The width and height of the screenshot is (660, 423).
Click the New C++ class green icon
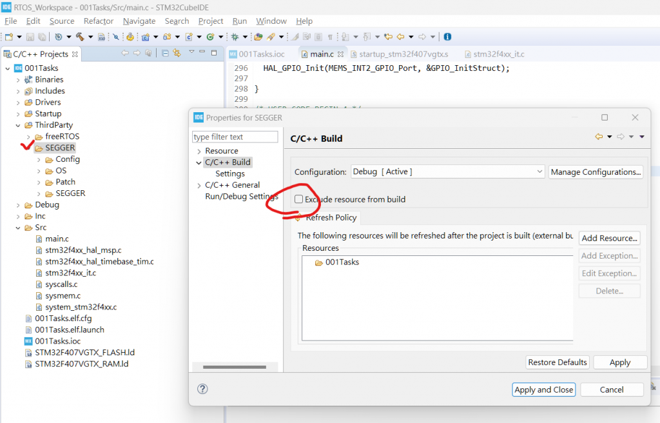(x=210, y=37)
